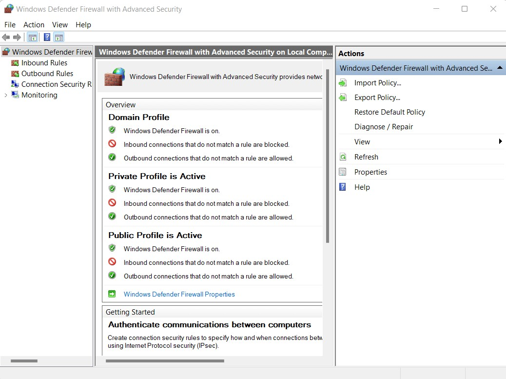The image size is (506, 379).
Task: Click Domain Profile firewall-on shield icon
Action: pos(112,130)
